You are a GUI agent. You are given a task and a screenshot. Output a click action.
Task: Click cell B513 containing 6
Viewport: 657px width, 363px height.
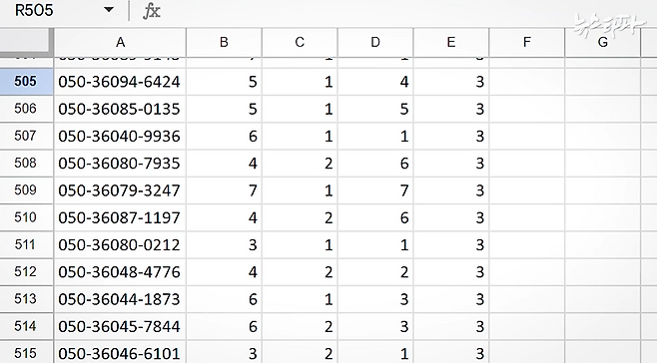pyautogui.click(x=225, y=299)
